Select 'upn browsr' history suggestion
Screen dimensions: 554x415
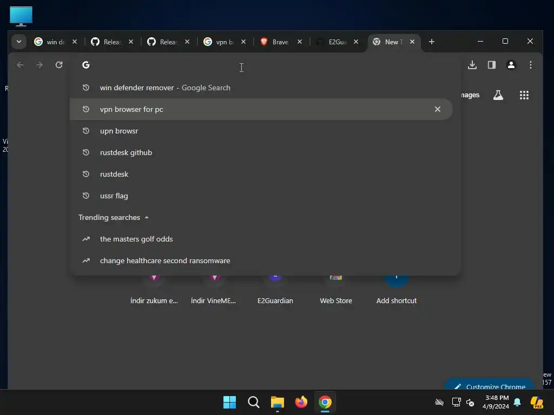pyautogui.click(x=261, y=131)
